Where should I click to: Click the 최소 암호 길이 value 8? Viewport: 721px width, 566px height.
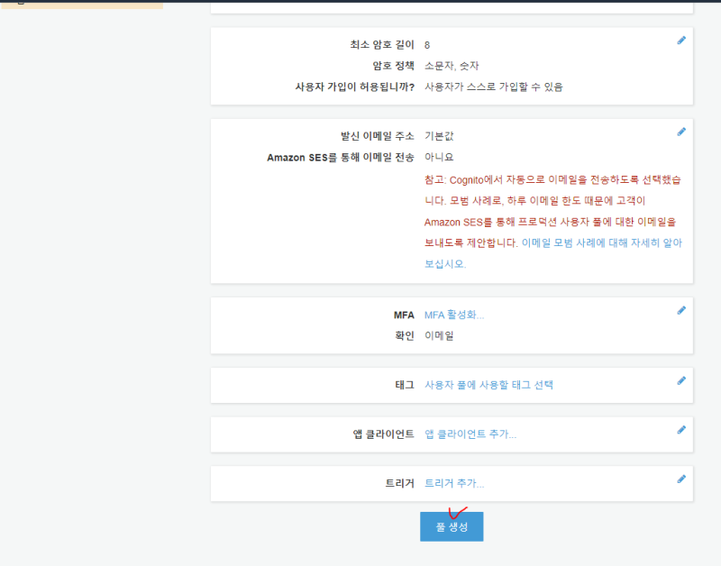pos(427,45)
